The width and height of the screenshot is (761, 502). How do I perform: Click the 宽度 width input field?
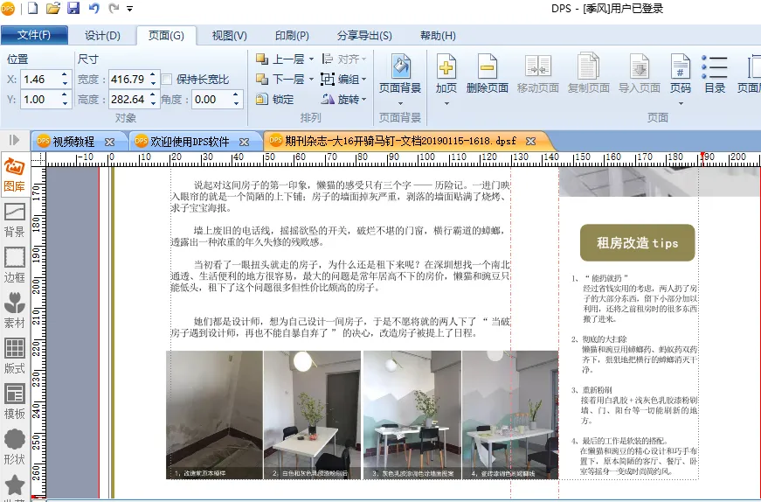pos(128,80)
